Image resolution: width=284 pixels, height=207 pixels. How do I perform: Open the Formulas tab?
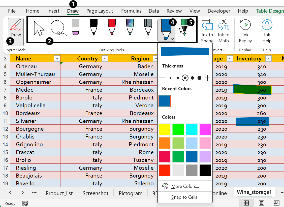click(x=131, y=11)
